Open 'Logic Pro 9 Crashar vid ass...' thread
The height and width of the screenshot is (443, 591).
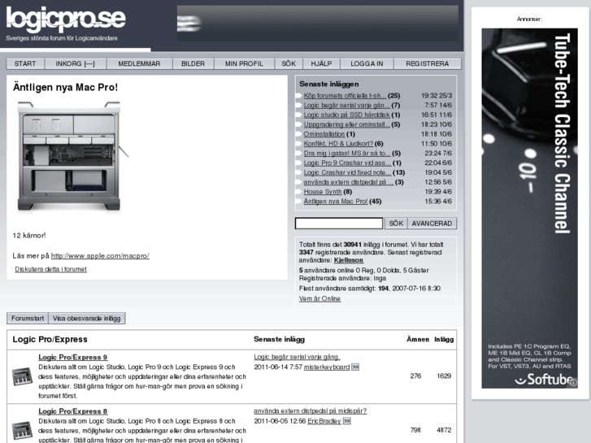coord(347,163)
